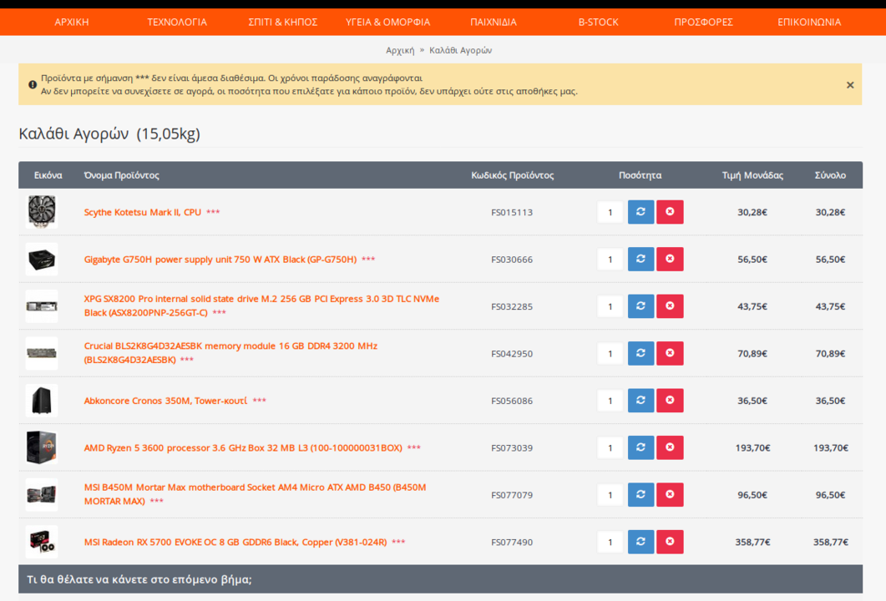Refresh quantity for AMD Ryzen 5 3600
Screen dimensions: 886x601
640,447
